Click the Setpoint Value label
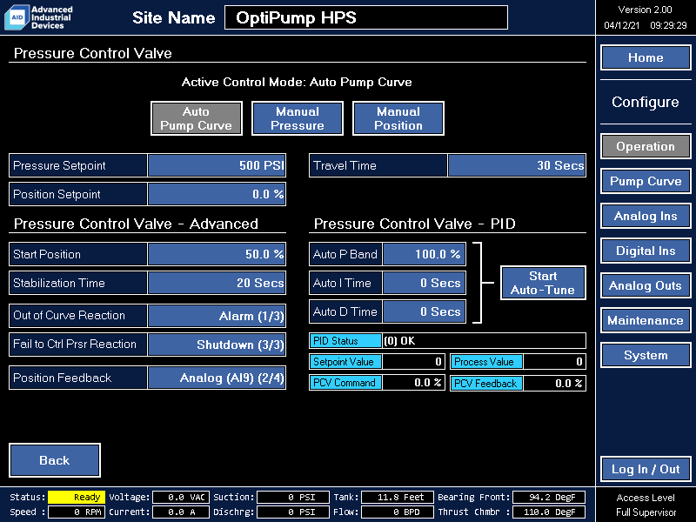696x522 pixels. click(345, 362)
